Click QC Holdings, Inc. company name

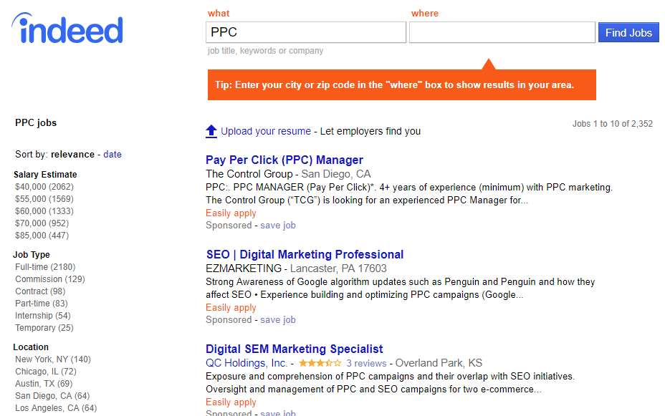(x=247, y=363)
